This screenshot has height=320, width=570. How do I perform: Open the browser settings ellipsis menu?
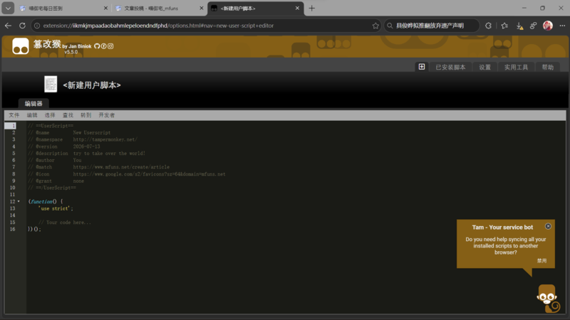tap(562, 26)
